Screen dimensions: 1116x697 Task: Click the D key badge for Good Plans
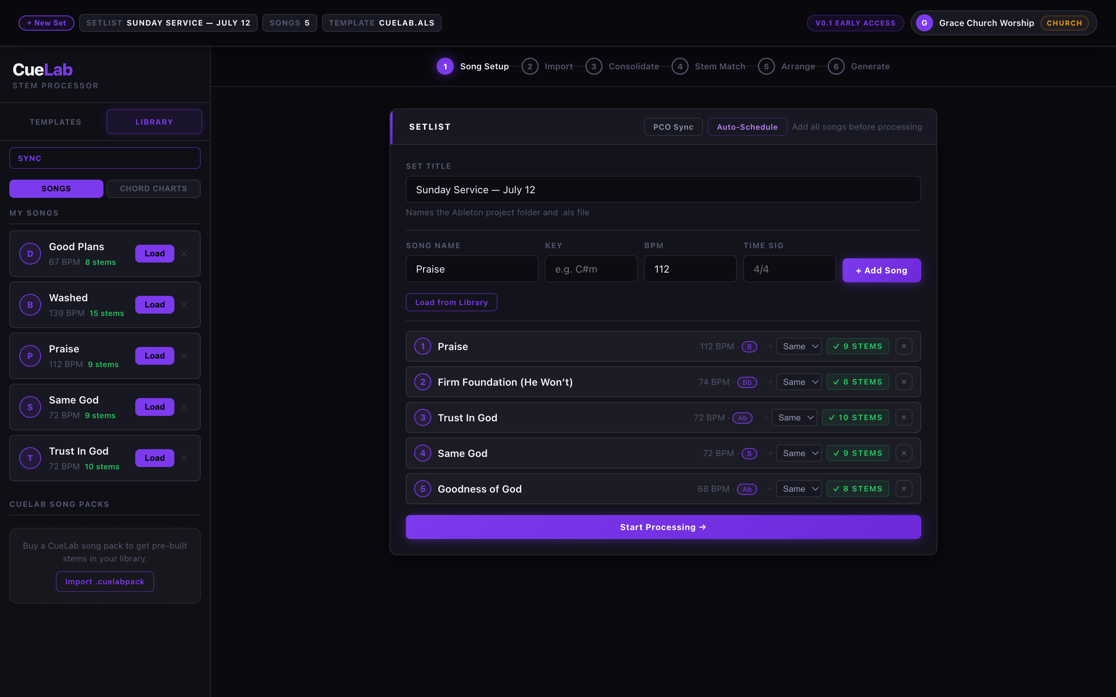31,254
